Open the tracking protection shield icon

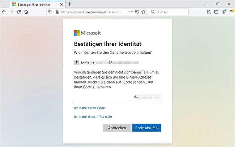pyautogui.click(x=50, y=12)
